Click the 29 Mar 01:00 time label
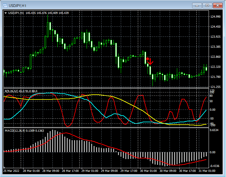Image resolution: width=226 pixels, height=177 pixels. pos(90,171)
